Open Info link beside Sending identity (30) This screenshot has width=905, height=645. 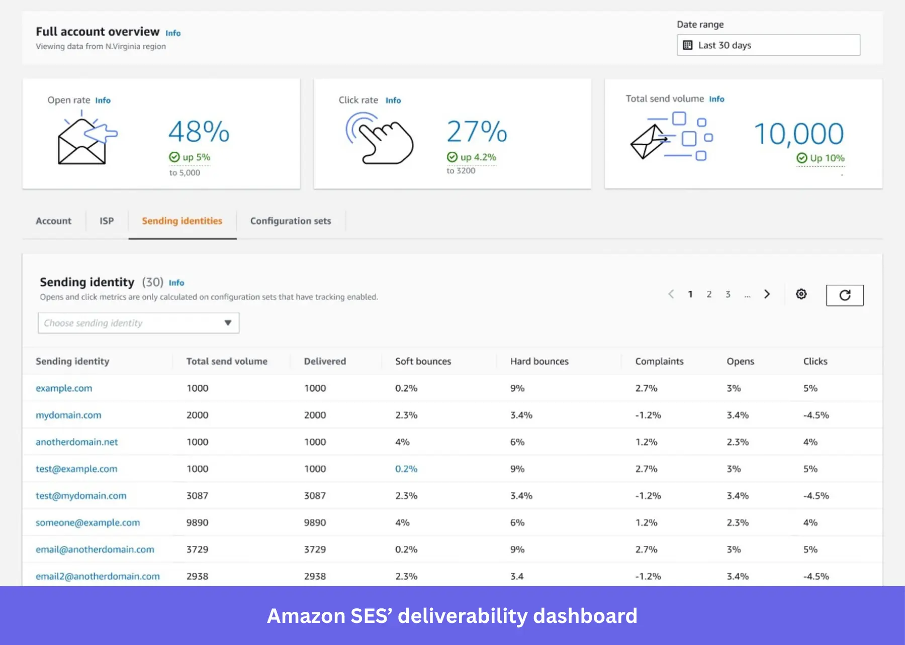coord(176,283)
